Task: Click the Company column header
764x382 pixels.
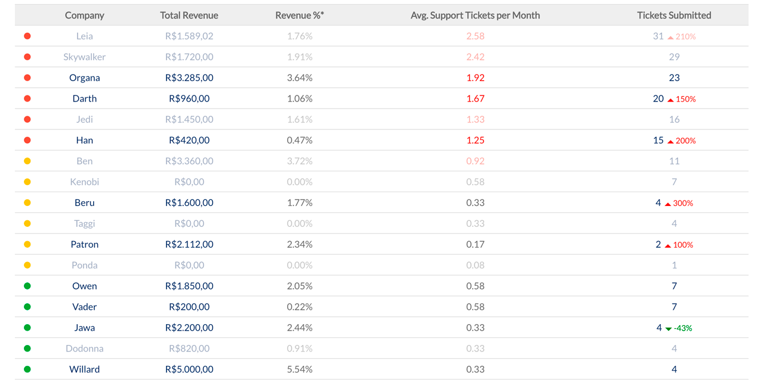Action: click(84, 15)
